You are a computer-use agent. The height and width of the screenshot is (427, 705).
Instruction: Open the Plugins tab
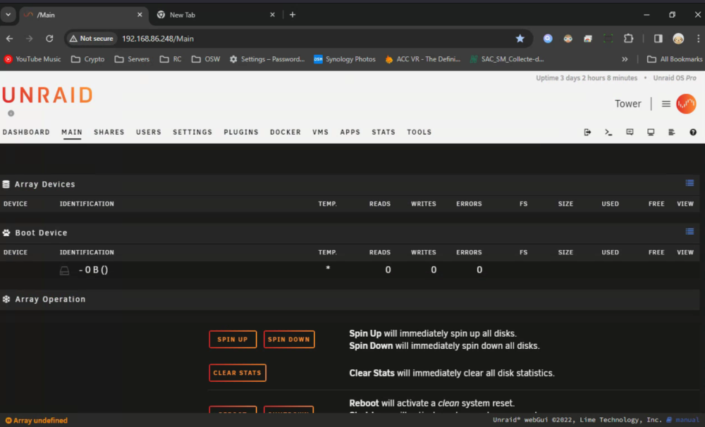pos(241,132)
